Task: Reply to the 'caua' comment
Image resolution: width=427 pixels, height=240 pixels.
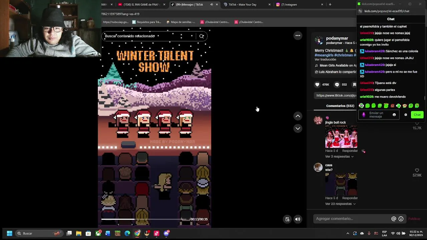Action: [x=350, y=198]
